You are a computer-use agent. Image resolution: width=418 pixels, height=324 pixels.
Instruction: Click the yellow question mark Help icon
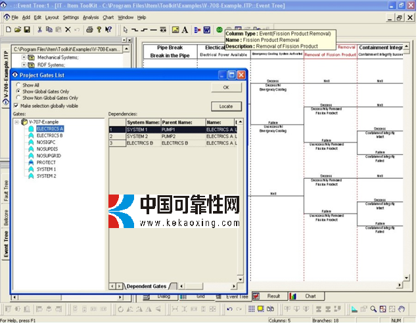point(99,30)
